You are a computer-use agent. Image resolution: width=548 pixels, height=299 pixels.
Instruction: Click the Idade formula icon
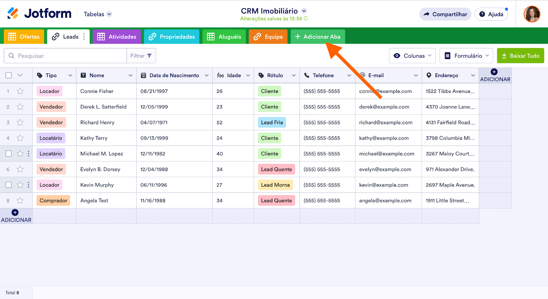(x=220, y=75)
